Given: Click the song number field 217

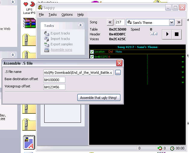Looking at the screenshot, I should [x=120, y=22].
